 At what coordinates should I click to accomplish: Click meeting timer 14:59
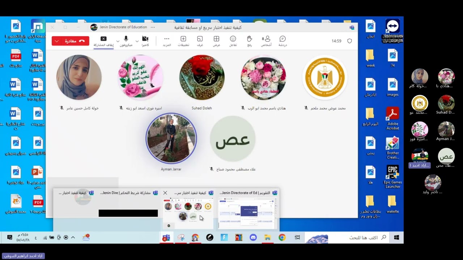[336, 41]
